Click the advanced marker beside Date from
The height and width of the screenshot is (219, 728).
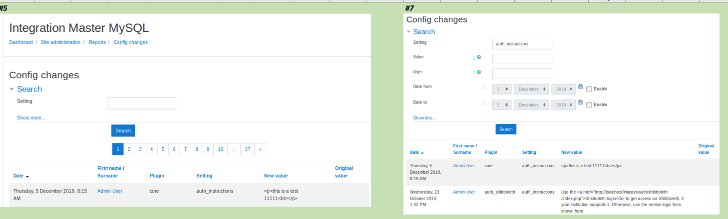tap(483, 87)
